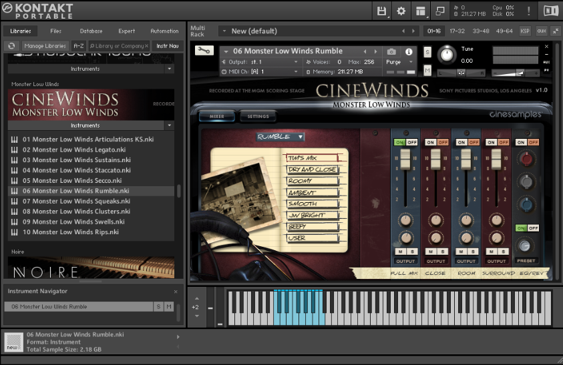
Task: Open the Output st. 1 dropdown
Action: pos(260,62)
